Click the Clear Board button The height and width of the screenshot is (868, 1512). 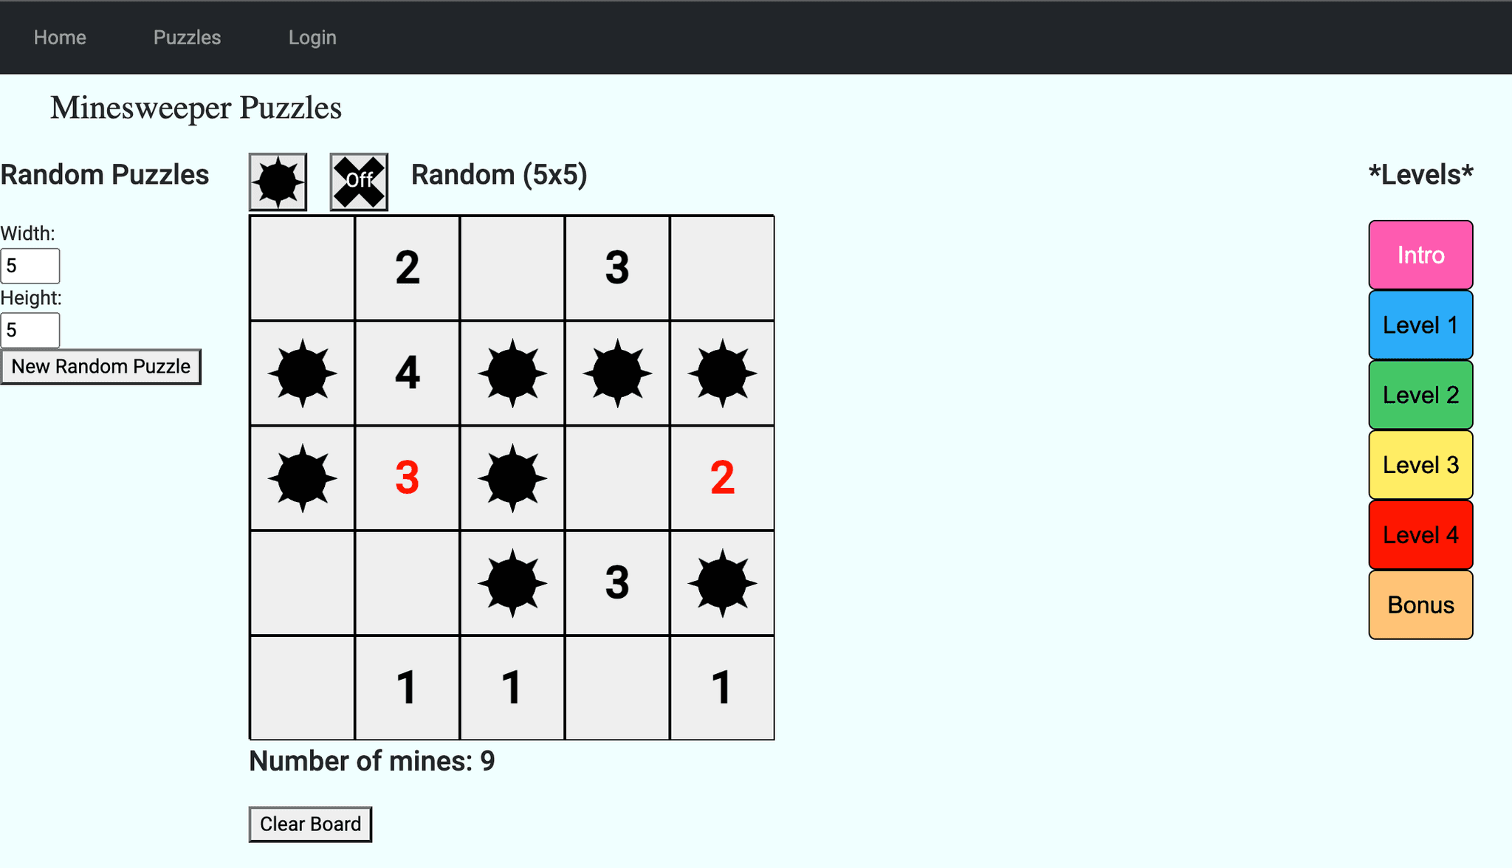click(310, 824)
